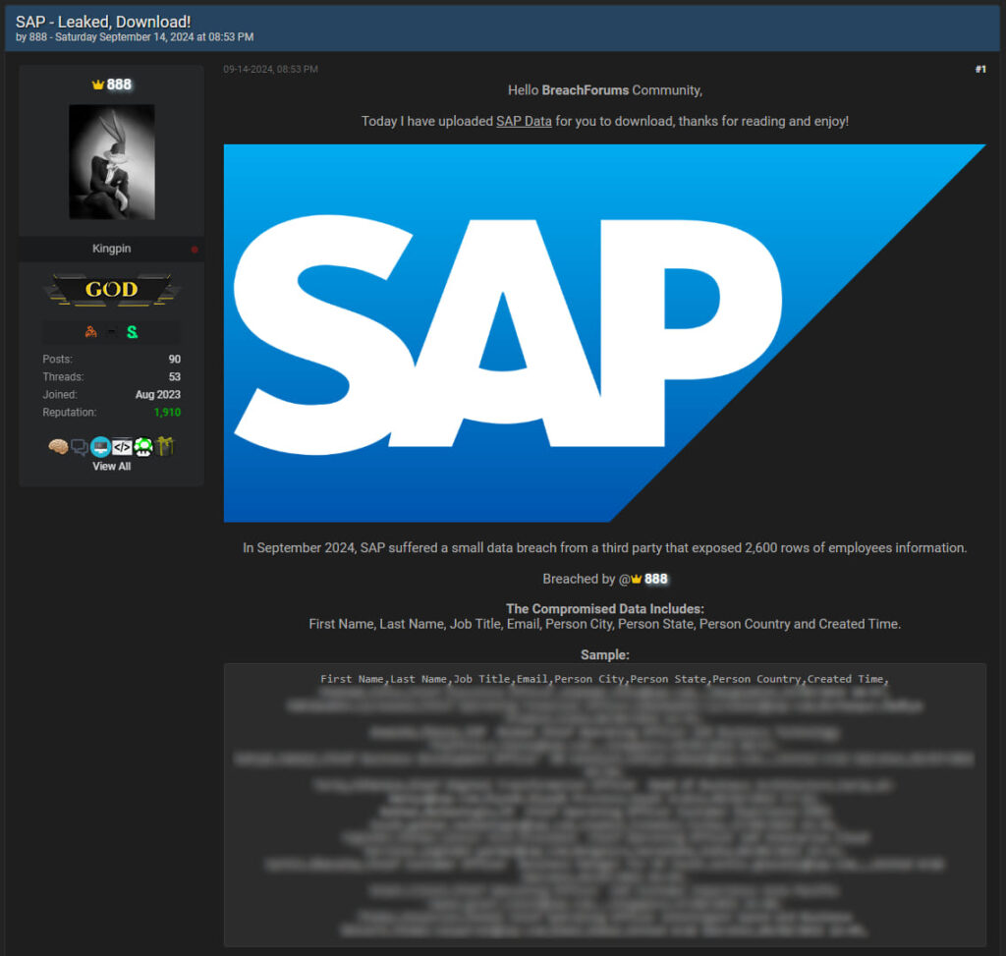1006x956 pixels.
Task: Click the breach description sentence mentioning 2,600 rows
Action: [x=604, y=548]
